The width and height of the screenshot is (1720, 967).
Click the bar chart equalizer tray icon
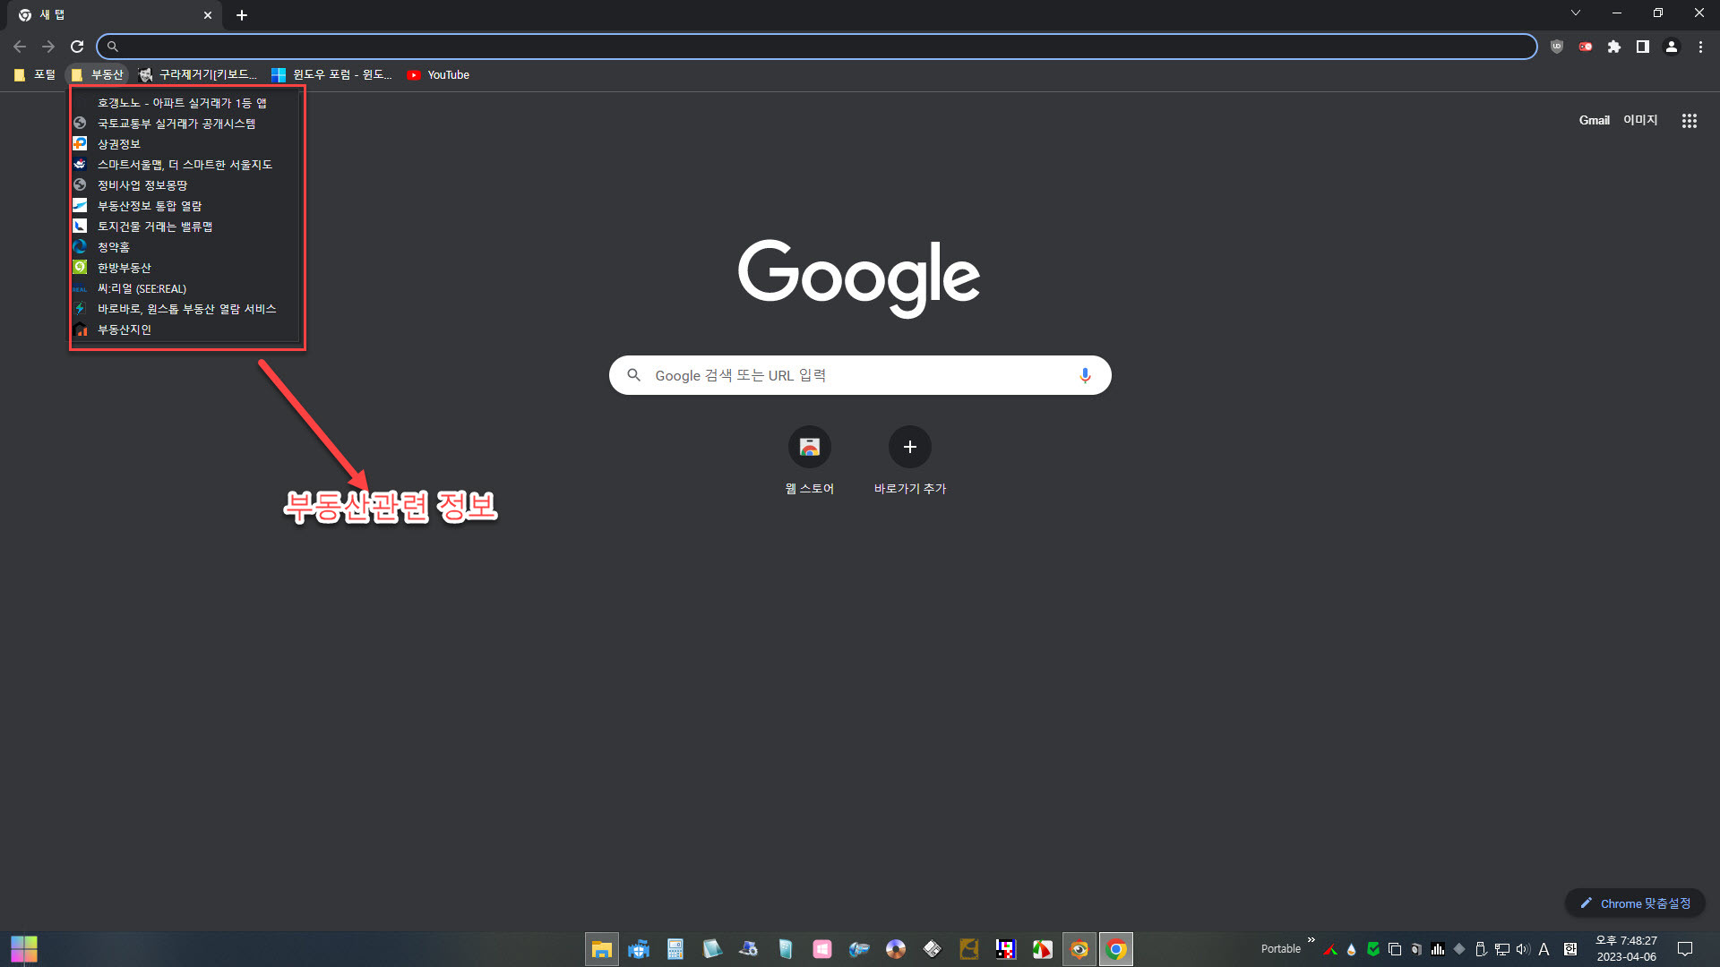(x=1438, y=949)
